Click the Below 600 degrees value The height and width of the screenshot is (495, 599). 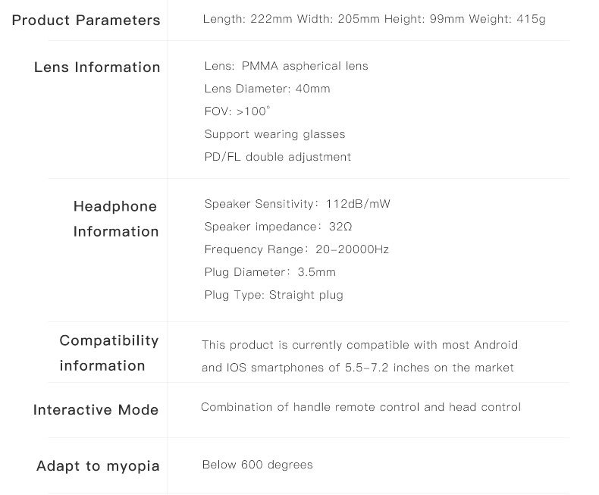[257, 465]
